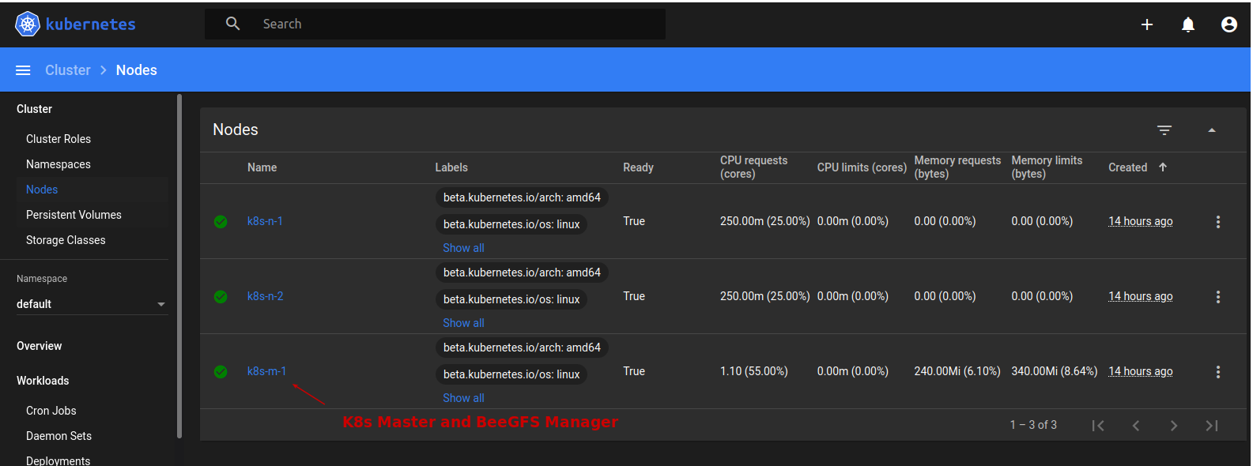This screenshot has width=1253, height=466.
Task: Click green ready status icon for k8s-m-1
Action: tap(221, 372)
